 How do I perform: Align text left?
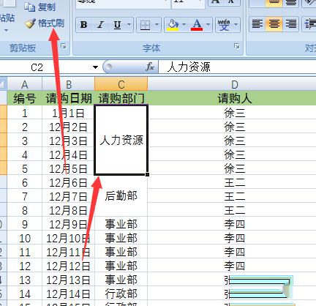[257, 24]
